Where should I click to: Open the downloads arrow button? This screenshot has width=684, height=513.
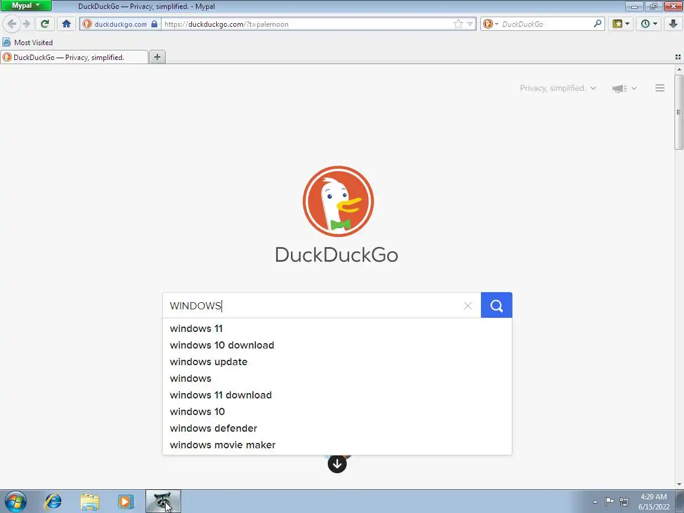pyautogui.click(x=673, y=24)
